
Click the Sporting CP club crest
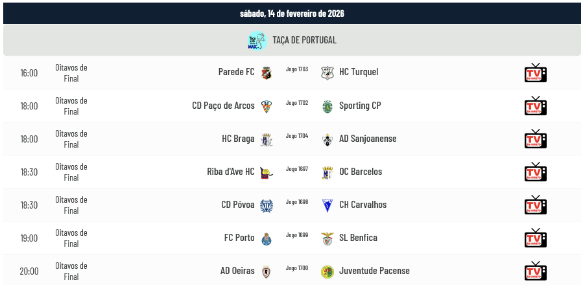pyautogui.click(x=327, y=106)
